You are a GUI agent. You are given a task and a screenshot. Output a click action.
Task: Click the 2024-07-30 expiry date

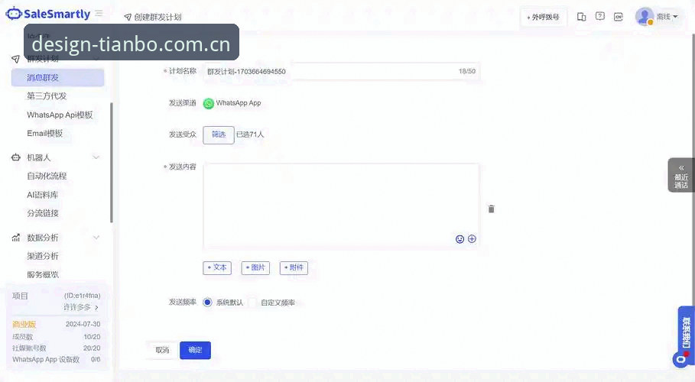83,324
